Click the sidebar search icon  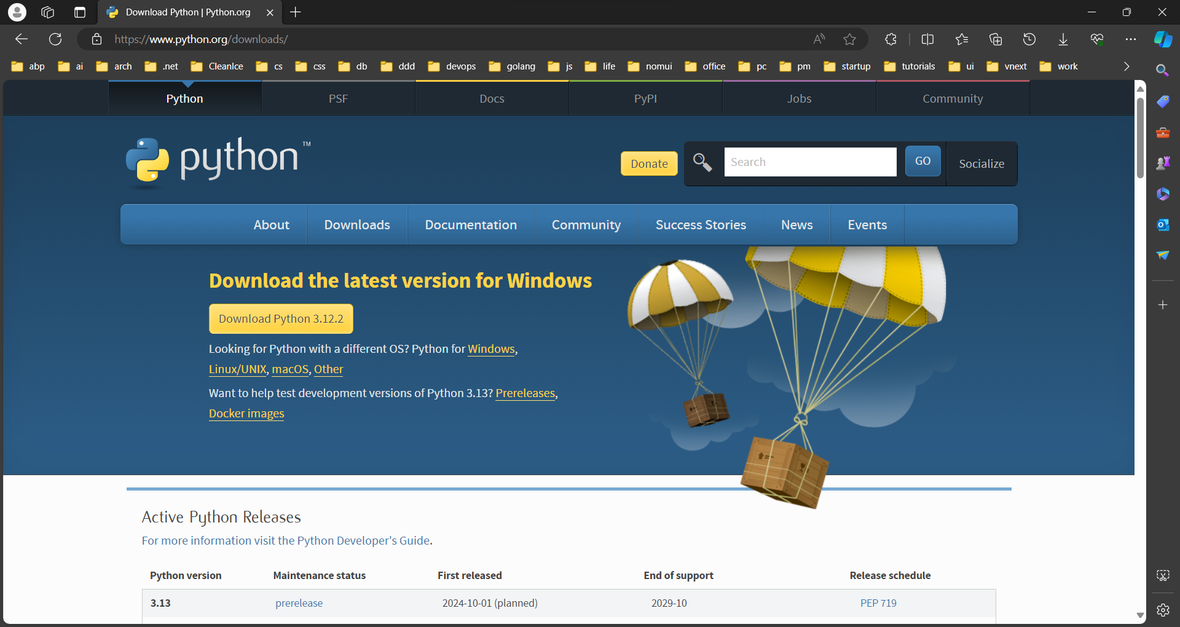click(1162, 70)
